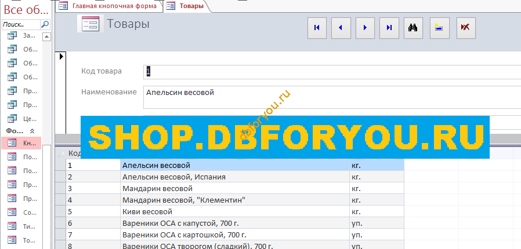Click 'уп.' unit cell of Вареники с капустой row
The width and height of the screenshot is (521, 249).
pos(377,223)
